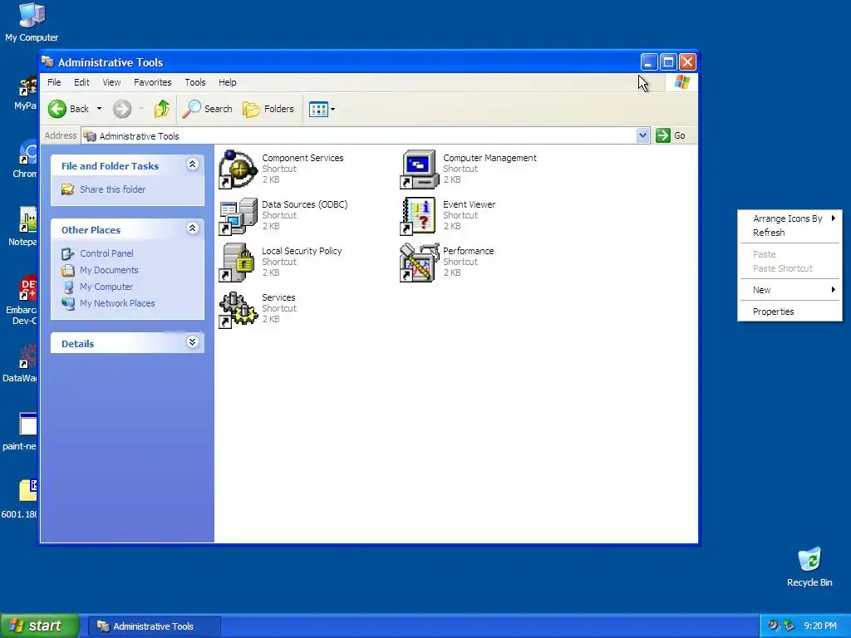Open the Edit menu
This screenshot has width=851, height=638.
(x=81, y=82)
